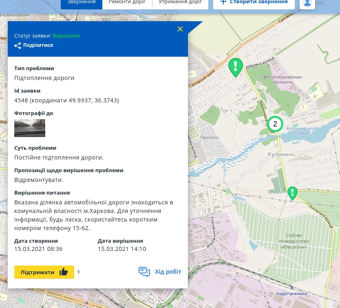
Task: Click the support count number 1
Action: [79, 272]
